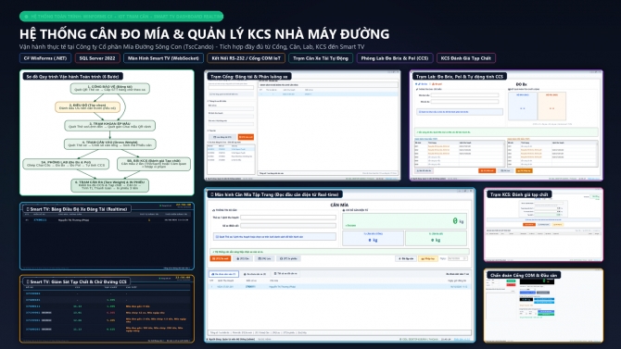Click blue link at right of Cân Mía status bar

(x=462, y=339)
